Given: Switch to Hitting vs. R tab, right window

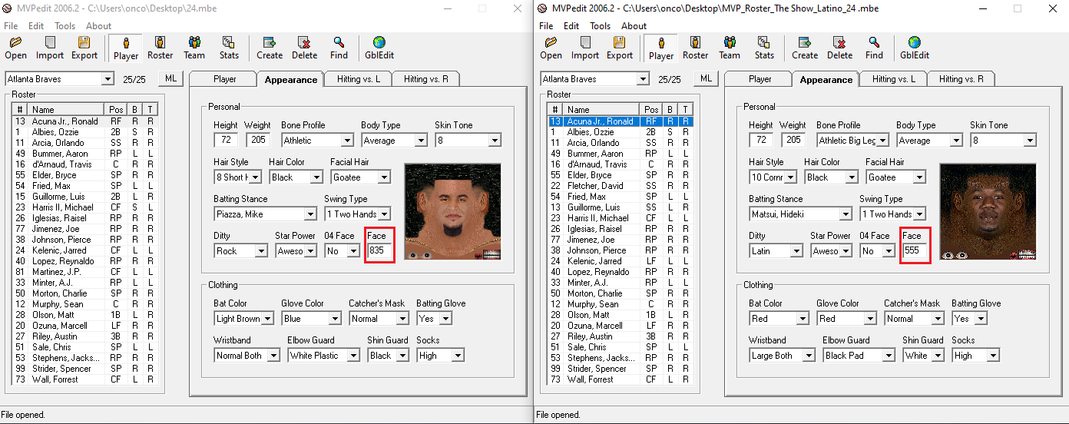Looking at the screenshot, I should click(960, 79).
